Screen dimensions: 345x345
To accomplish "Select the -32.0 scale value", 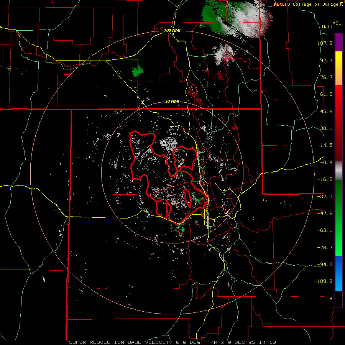I will tap(325, 197).
